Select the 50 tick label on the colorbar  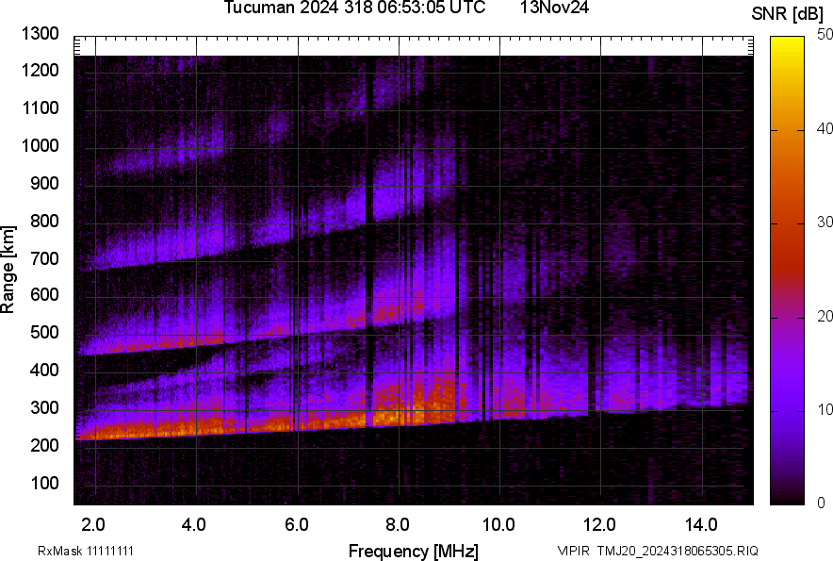[x=825, y=35]
